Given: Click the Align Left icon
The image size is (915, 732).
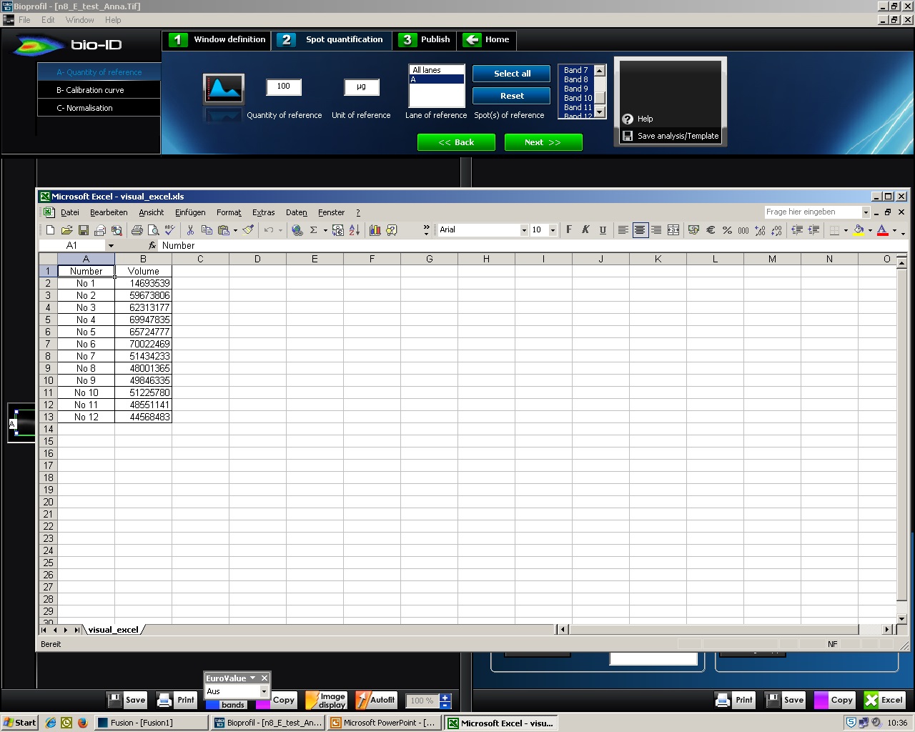Looking at the screenshot, I should [623, 230].
